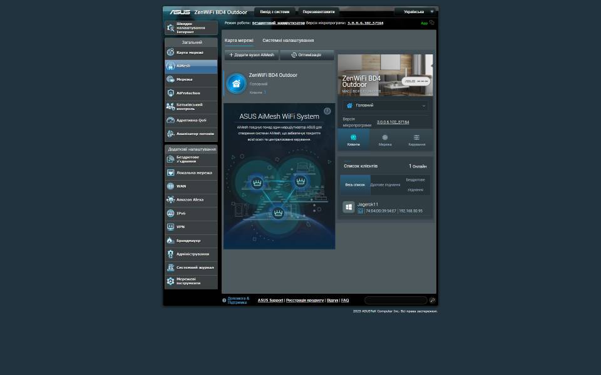Filter clients by Дротове з'єднання
Viewport: 601px width, 375px height.
pos(385,185)
